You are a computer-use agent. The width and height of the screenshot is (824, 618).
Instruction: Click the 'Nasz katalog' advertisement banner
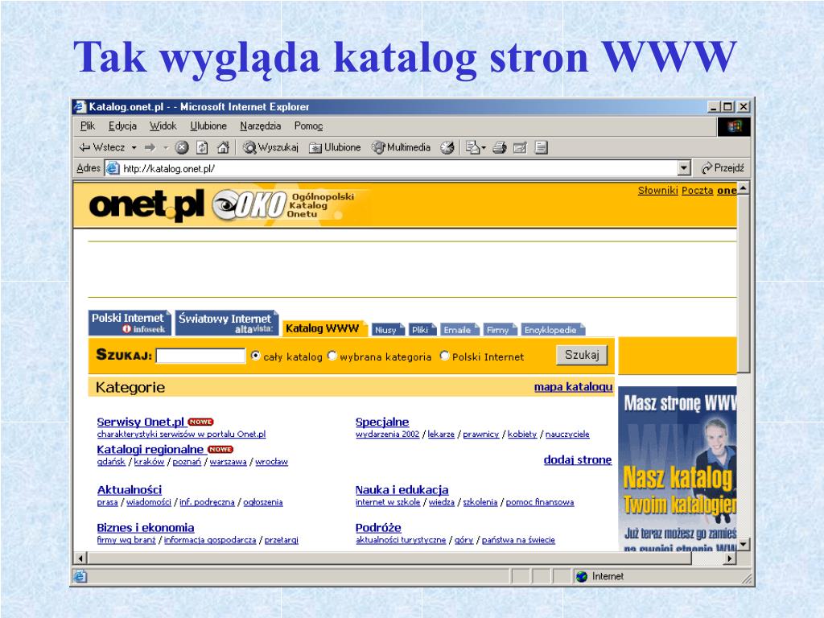coord(678,469)
